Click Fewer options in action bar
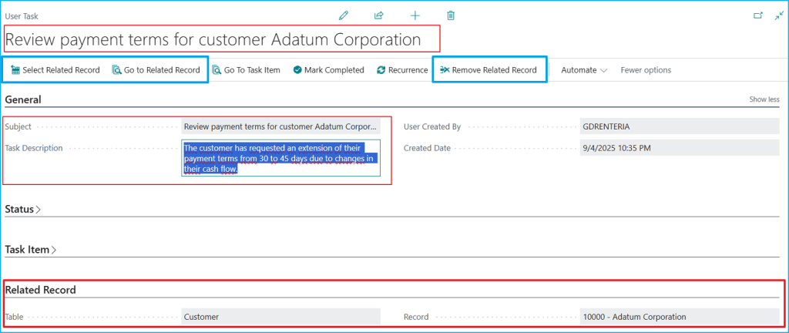789x333 pixels. pos(646,70)
